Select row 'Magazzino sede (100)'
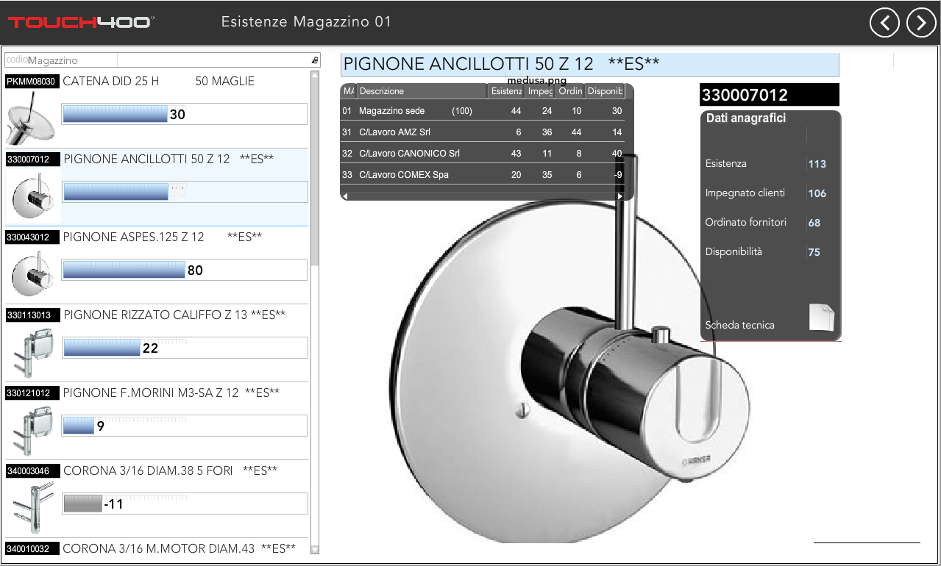941x566 pixels. [483, 111]
